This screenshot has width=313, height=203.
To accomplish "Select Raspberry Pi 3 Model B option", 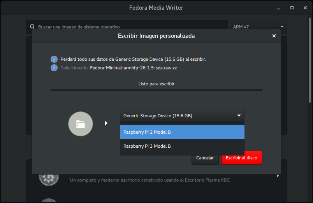I will pos(182,146).
